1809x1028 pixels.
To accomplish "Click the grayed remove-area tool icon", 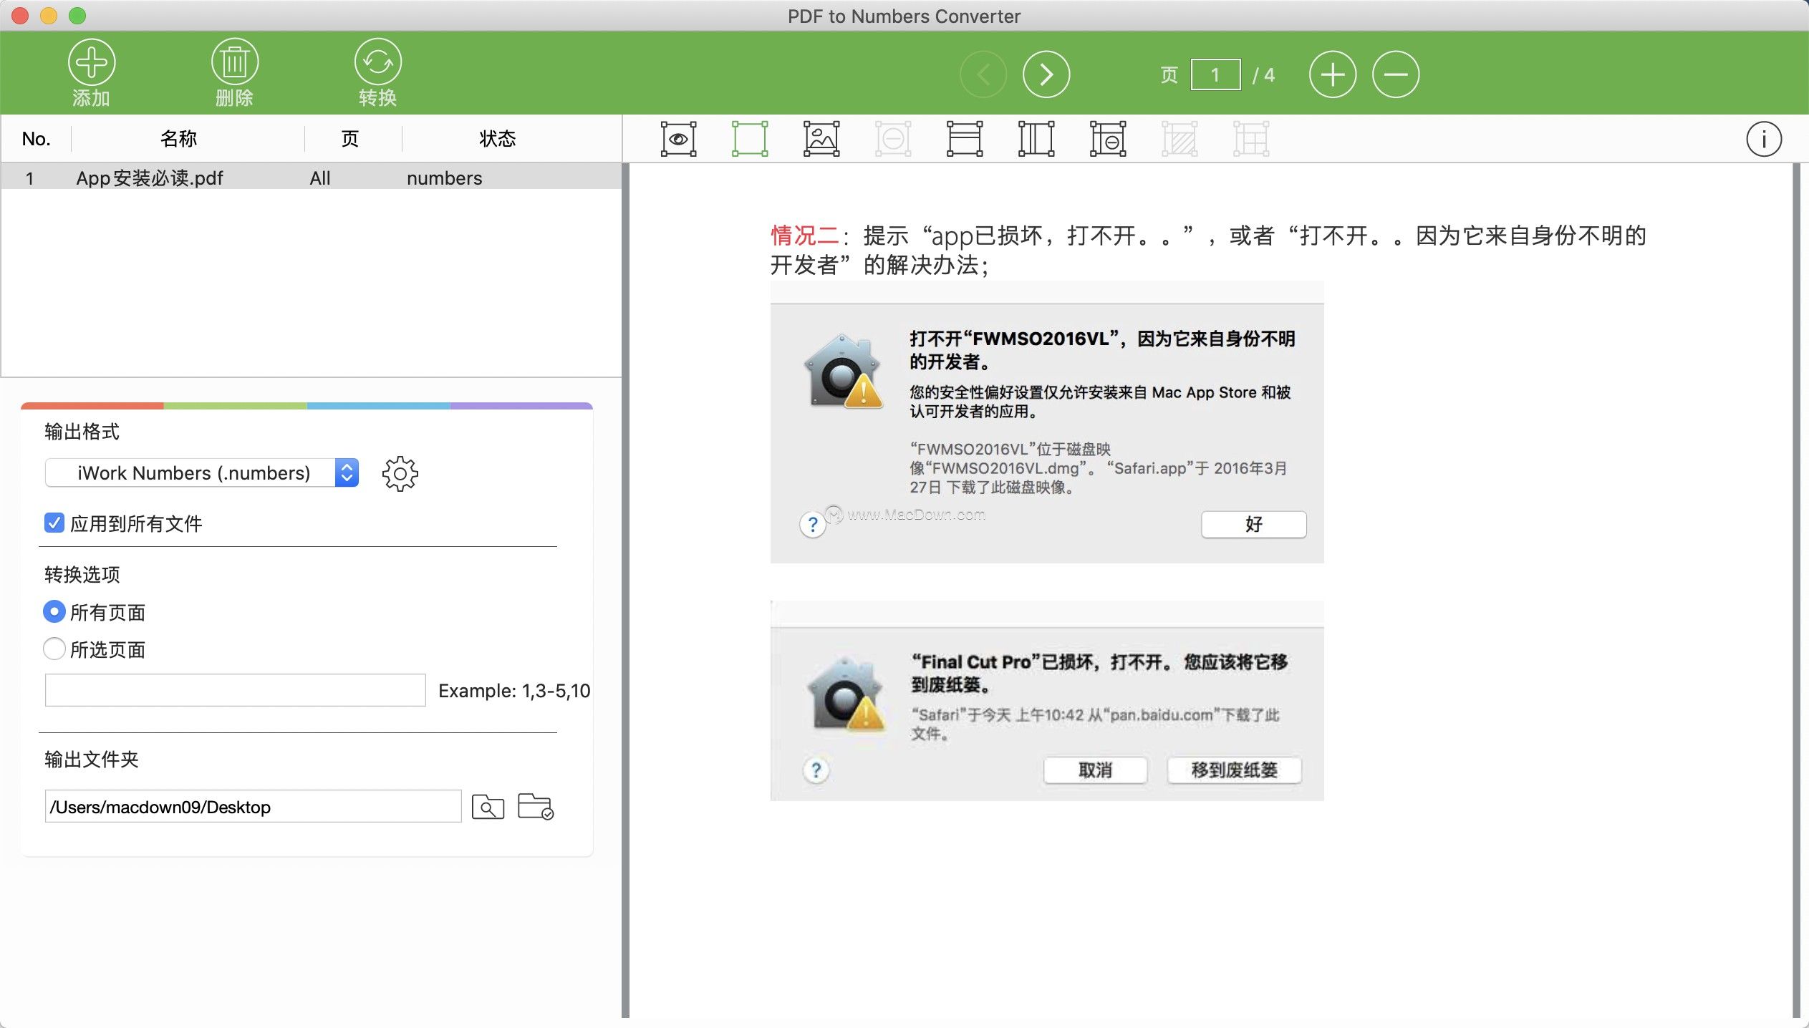I will point(893,139).
